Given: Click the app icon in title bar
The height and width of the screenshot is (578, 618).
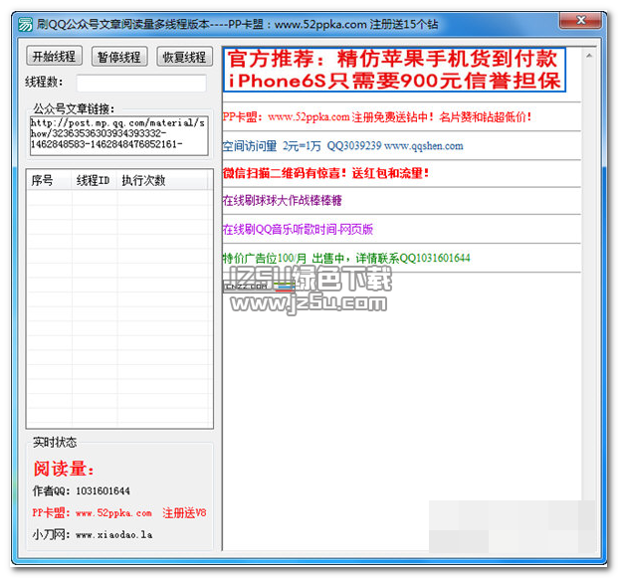Looking at the screenshot, I should tap(26, 25).
